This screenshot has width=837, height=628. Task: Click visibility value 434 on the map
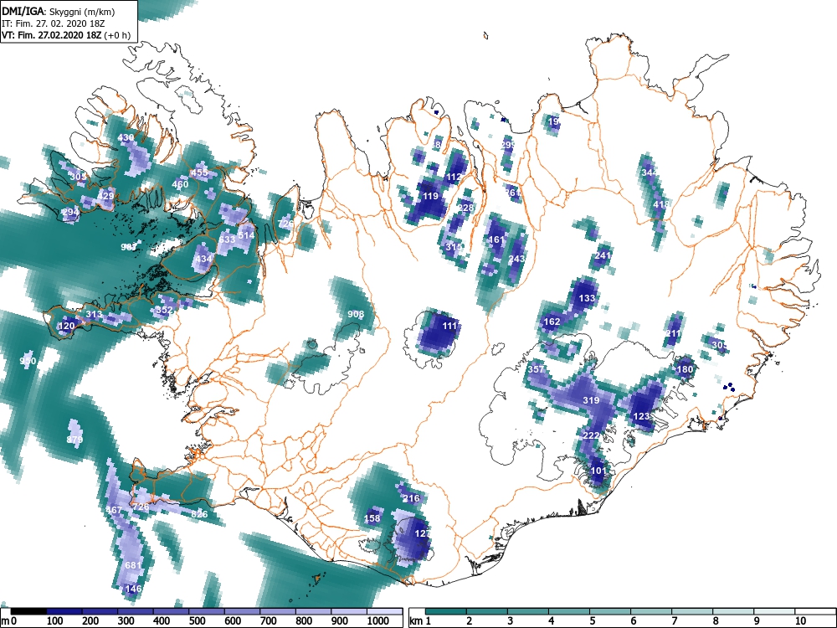[x=204, y=259]
